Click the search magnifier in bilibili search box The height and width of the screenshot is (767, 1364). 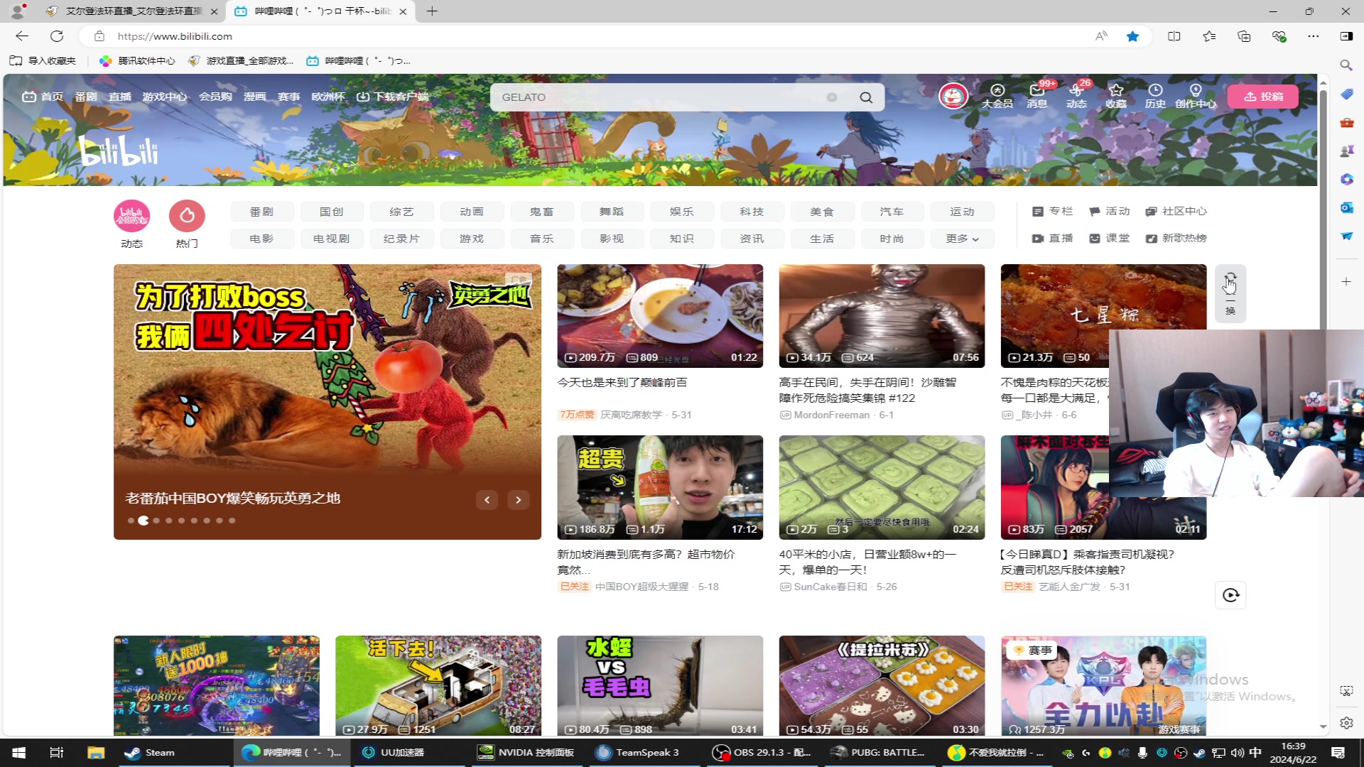pyautogui.click(x=866, y=97)
